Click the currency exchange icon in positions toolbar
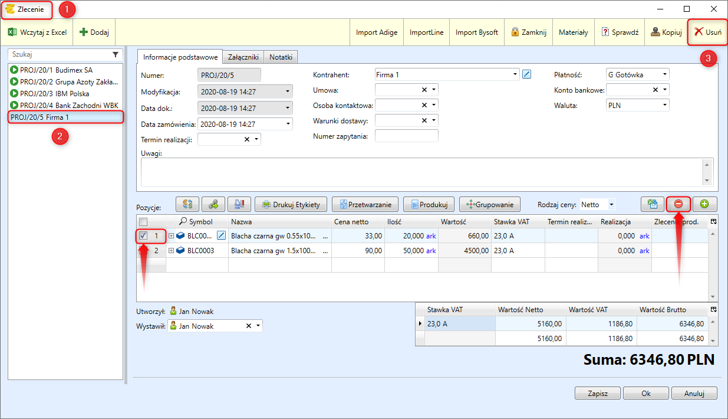Image resolution: width=728 pixels, height=419 pixels. click(x=187, y=205)
